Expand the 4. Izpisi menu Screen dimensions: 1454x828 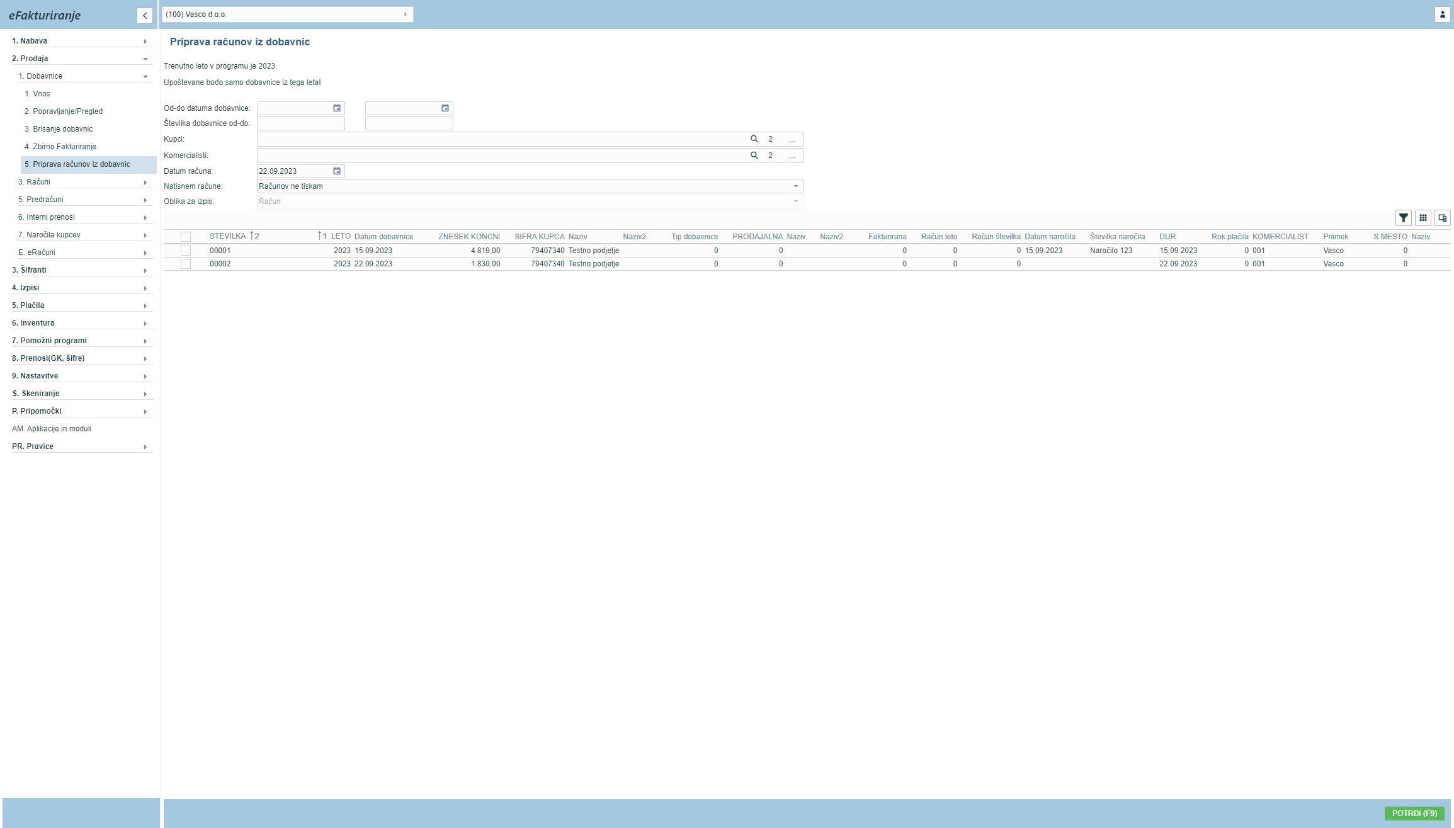click(x=82, y=288)
